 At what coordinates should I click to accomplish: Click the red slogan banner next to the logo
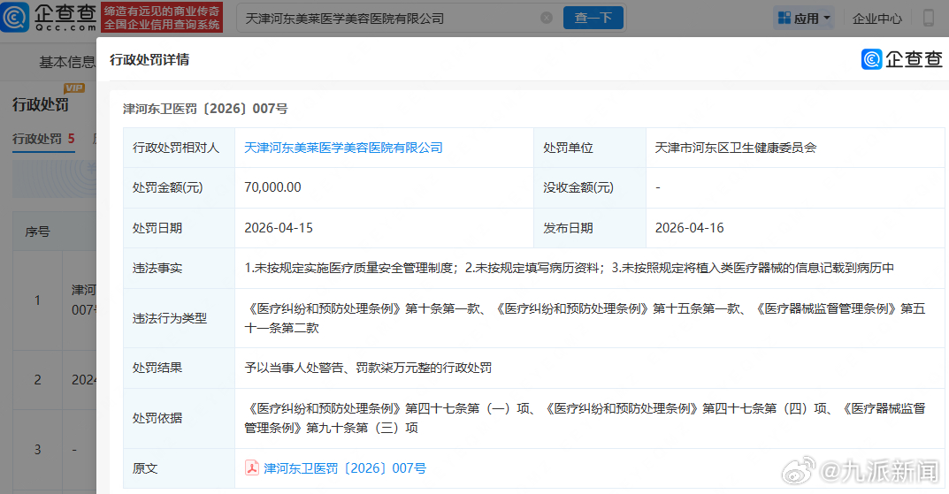[161, 18]
